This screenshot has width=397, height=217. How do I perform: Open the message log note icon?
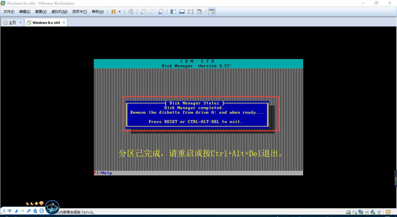[388, 212]
